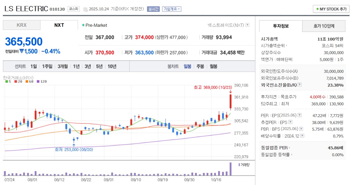353x185 pixels.
Task: Expand the 동일업종 등락률 details
Action: pos(292,155)
